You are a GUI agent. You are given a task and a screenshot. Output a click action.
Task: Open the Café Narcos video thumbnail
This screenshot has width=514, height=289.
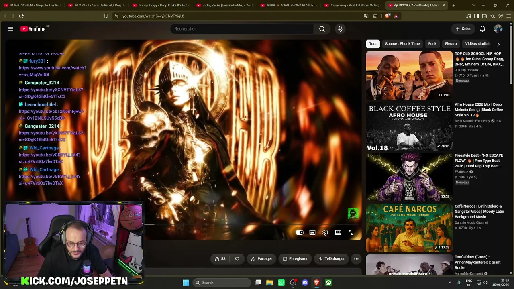click(409, 228)
